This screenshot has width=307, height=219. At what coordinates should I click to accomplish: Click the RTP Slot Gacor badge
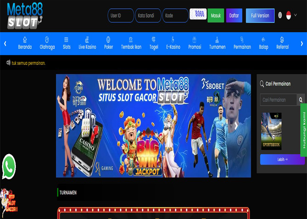[x=8, y=203]
